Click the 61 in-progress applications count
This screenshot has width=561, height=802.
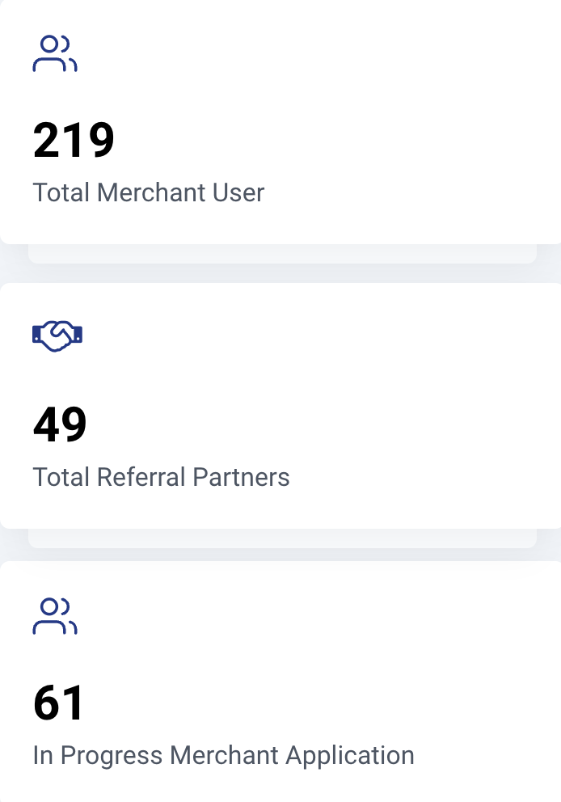58,703
